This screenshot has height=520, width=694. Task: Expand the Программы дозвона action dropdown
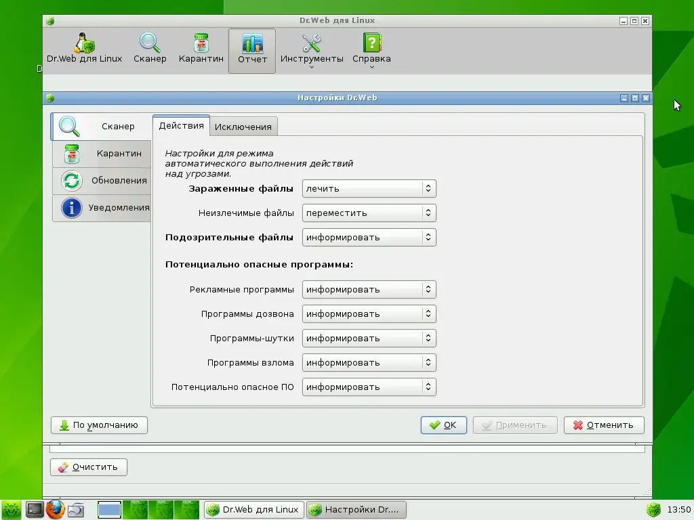369,313
